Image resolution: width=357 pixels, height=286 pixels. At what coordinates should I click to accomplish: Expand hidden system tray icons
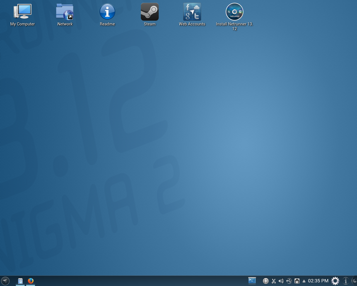[x=304, y=281]
